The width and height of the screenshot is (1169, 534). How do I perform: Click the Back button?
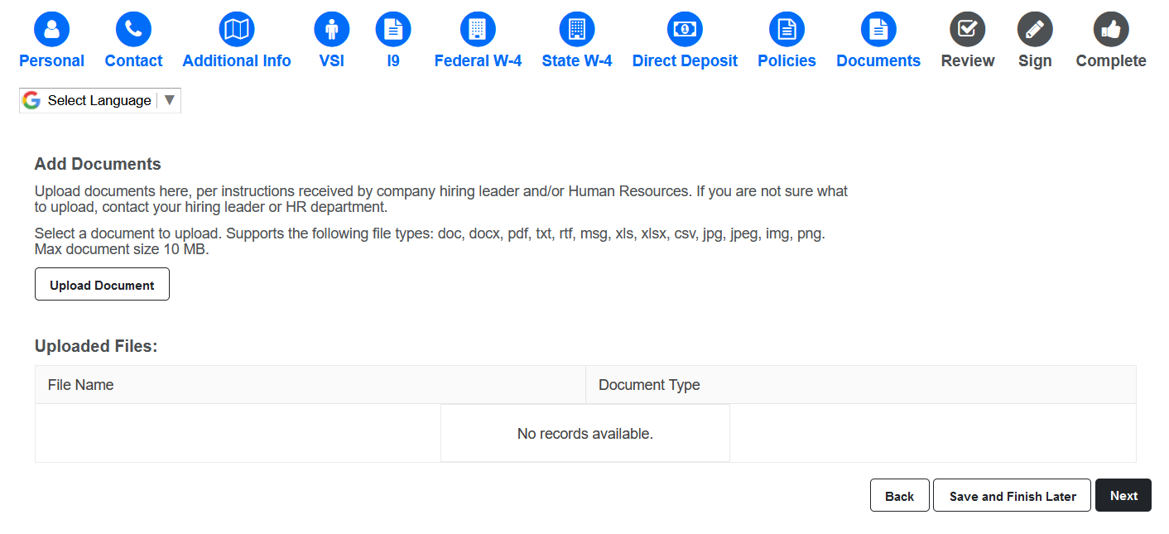(899, 495)
